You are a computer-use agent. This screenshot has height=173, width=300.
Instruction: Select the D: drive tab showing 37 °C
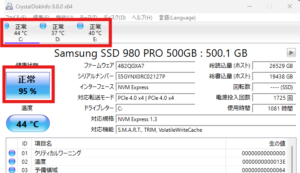tap(58, 33)
